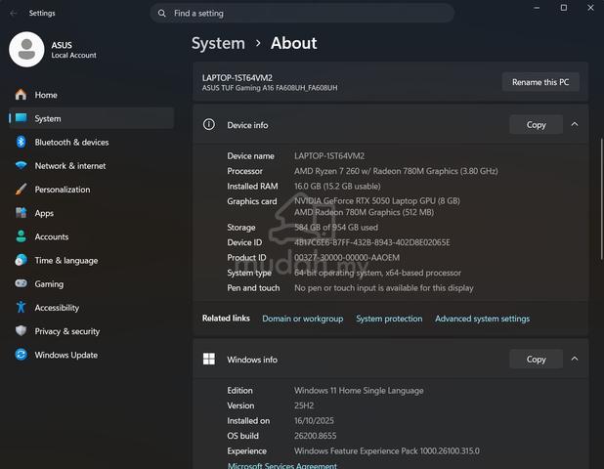Click the About page title
Viewport: 604px width, 469px height.
tap(293, 43)
